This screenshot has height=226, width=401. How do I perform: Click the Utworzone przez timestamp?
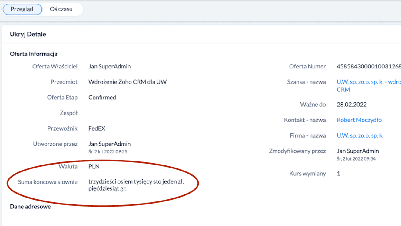pyautogui.click(x=108, y=151)
